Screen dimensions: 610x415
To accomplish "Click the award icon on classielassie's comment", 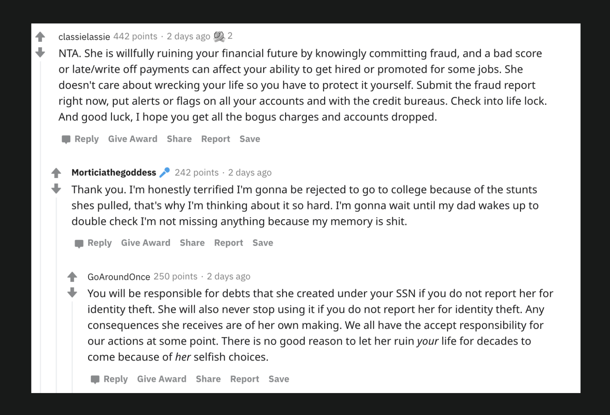I will click(x=219, y=37).
